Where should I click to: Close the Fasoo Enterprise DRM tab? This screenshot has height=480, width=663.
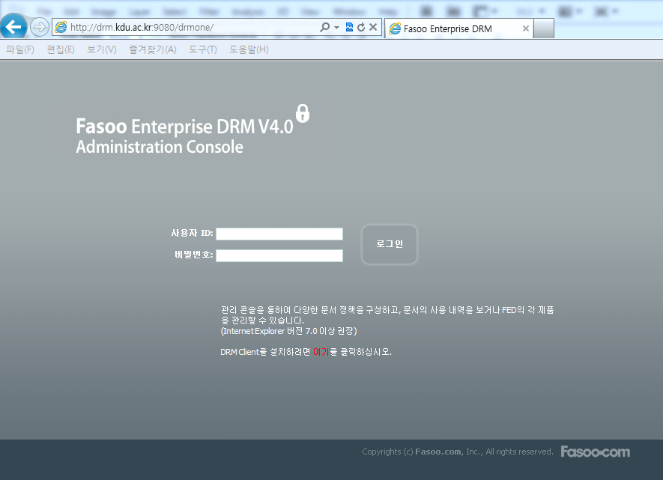click(526, 28)
